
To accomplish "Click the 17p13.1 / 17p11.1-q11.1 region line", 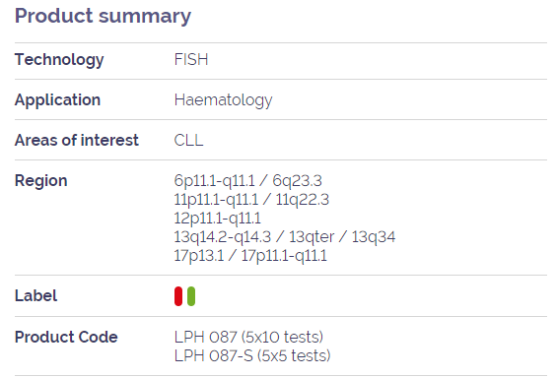I will (250, 256).
